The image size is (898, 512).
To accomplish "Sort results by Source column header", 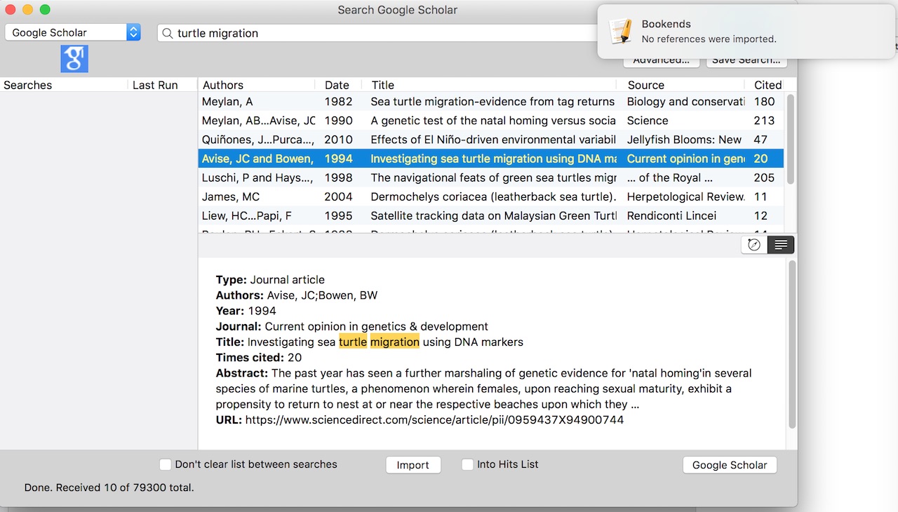I will click(x=681, y=85).
